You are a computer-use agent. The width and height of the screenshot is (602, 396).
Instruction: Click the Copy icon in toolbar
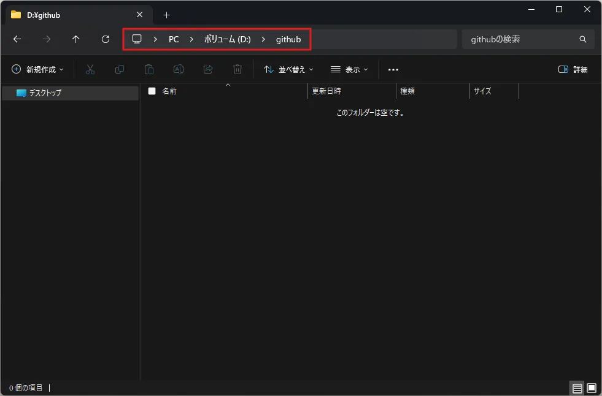coord(120,69)
